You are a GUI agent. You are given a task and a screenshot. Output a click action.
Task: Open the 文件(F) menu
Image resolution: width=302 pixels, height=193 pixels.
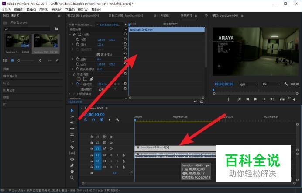(x=7, y=10)
